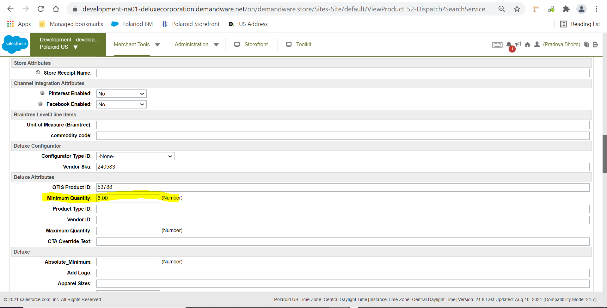Open the documentation book icon
The image size is (607, 308).
(x=586, y=45)
